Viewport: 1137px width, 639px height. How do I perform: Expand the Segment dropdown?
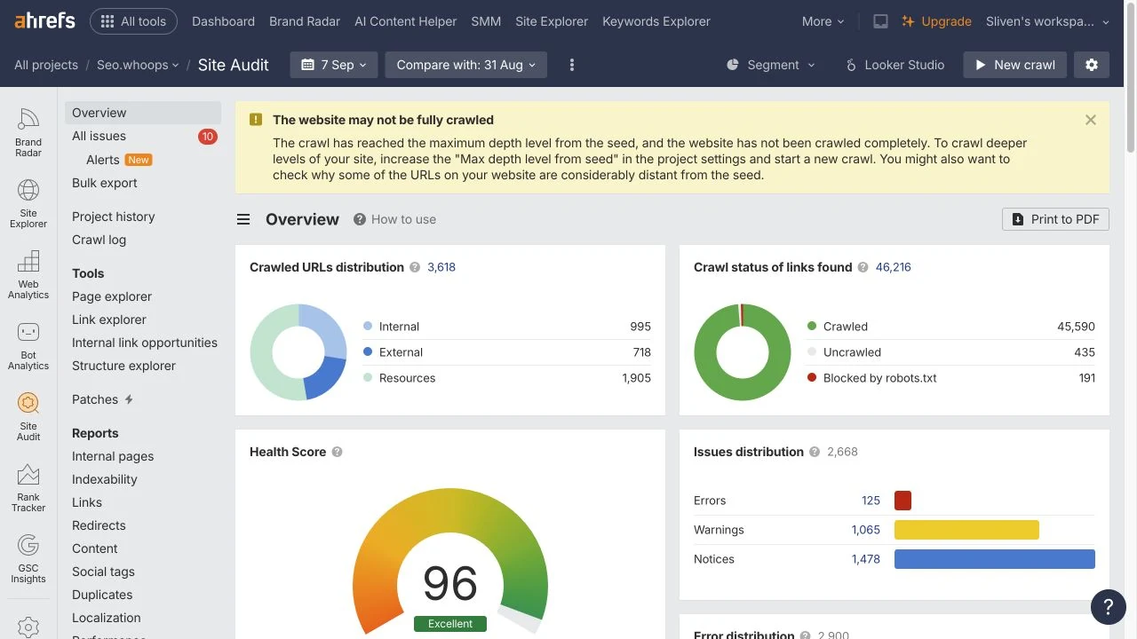pyautogui.click(x=771, y=65)
